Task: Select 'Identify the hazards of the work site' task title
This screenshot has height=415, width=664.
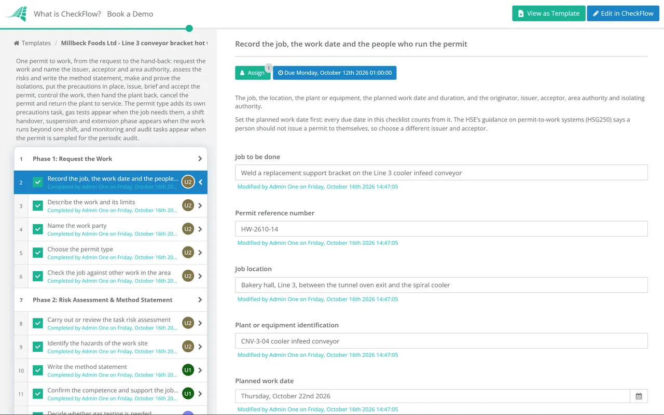Action: [98, 343]
